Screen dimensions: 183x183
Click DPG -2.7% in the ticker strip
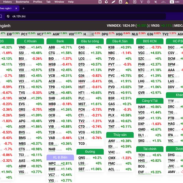pyautogui.click(x=108, y=34)
